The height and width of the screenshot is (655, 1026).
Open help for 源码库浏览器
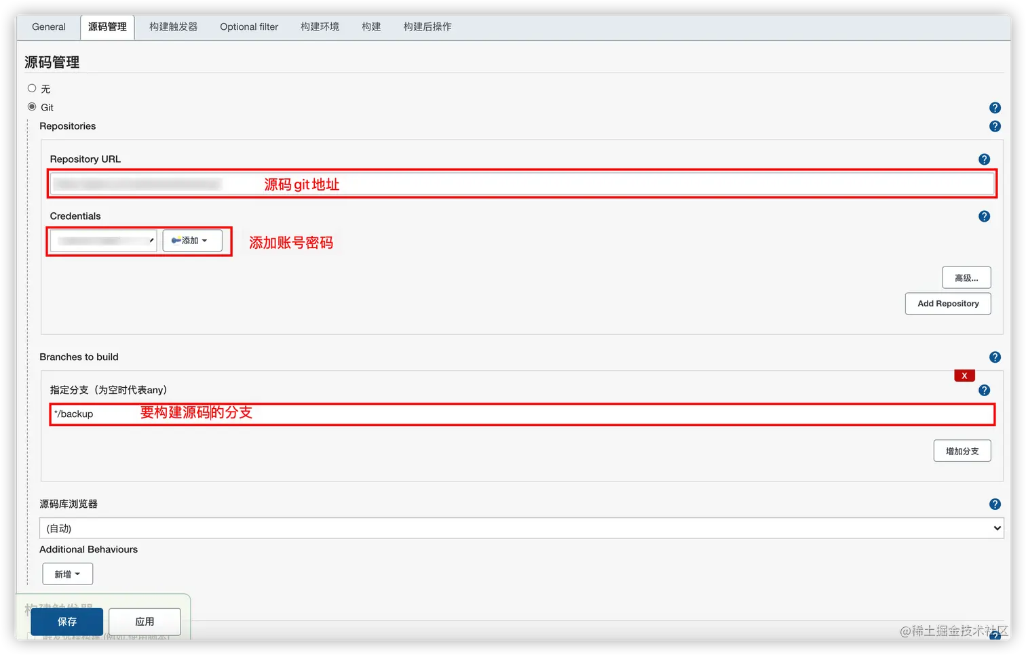click(995, 504)
